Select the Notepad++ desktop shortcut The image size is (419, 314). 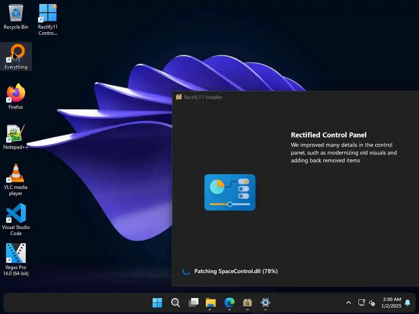coord(16,137)
